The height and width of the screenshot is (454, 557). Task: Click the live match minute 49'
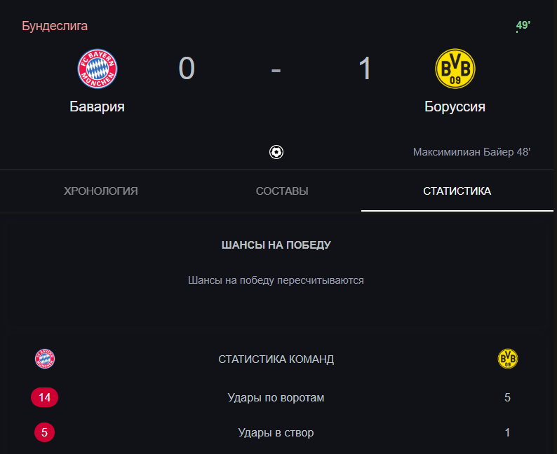(x=523, y=26)
